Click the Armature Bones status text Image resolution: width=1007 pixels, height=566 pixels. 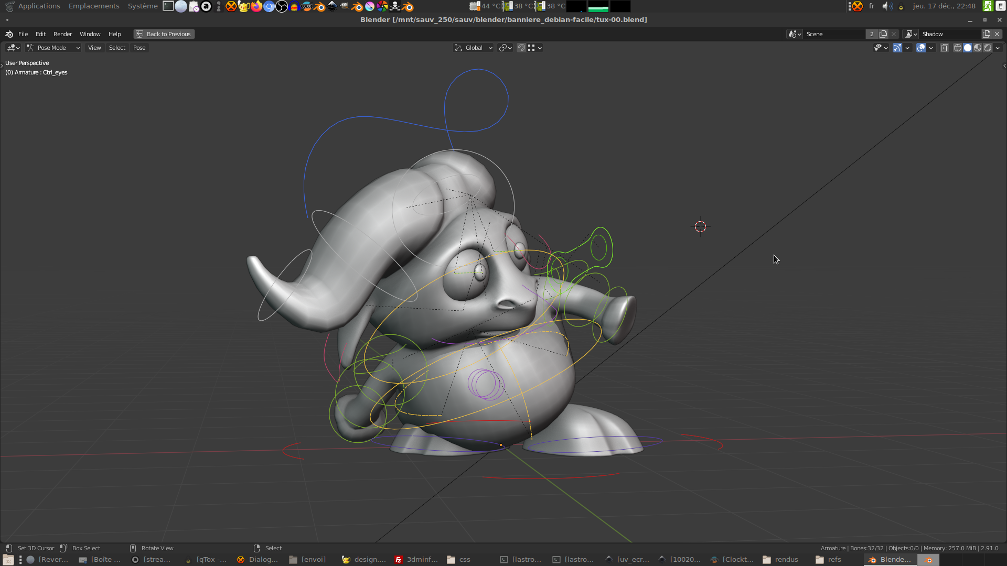pos(852,548)
